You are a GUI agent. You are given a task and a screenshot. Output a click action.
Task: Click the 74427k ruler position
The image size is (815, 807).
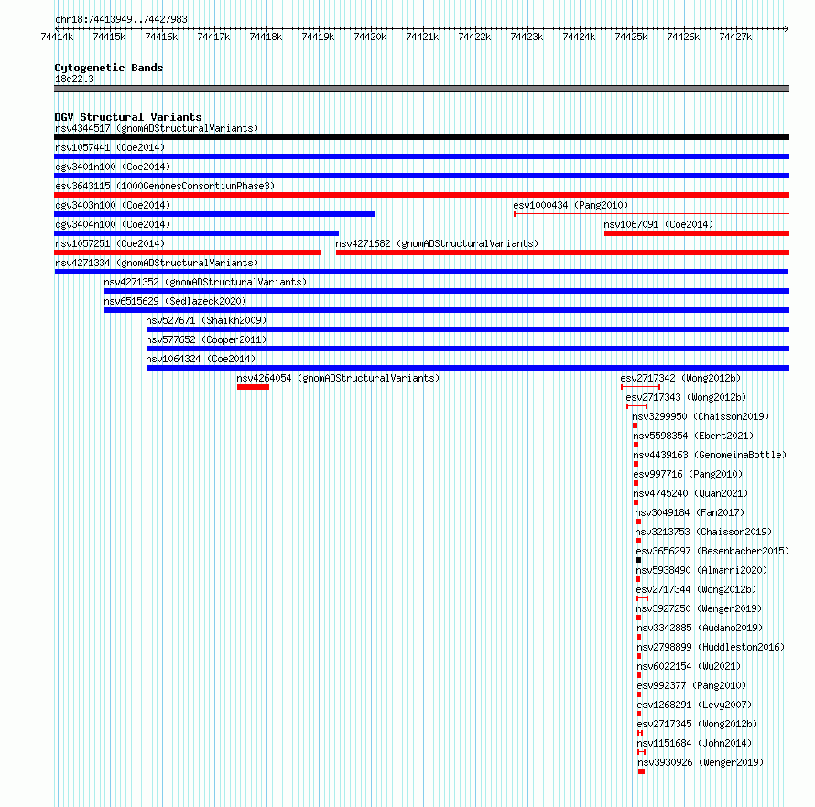click(735, 37)
